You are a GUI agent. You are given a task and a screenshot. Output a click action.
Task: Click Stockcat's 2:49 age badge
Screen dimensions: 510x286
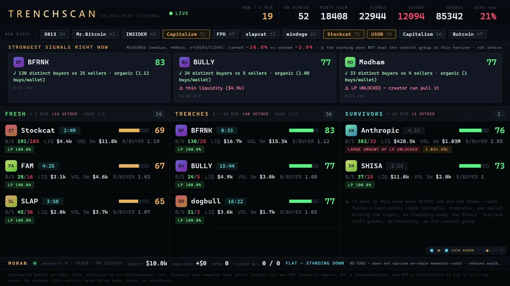[70, 130]
